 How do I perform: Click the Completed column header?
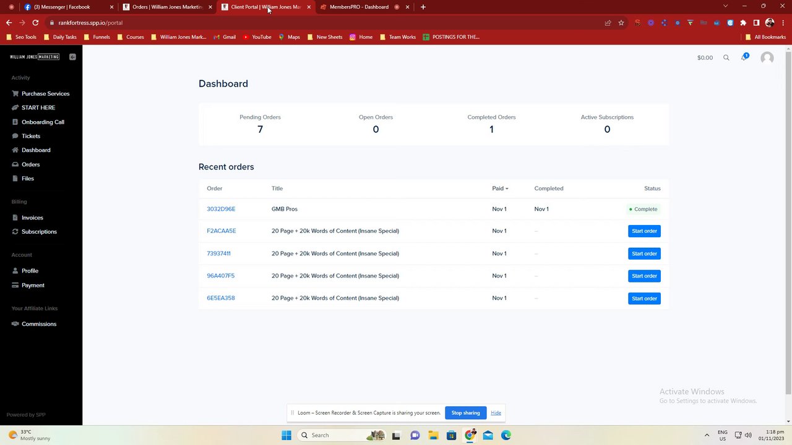click(x=549, y=189)
